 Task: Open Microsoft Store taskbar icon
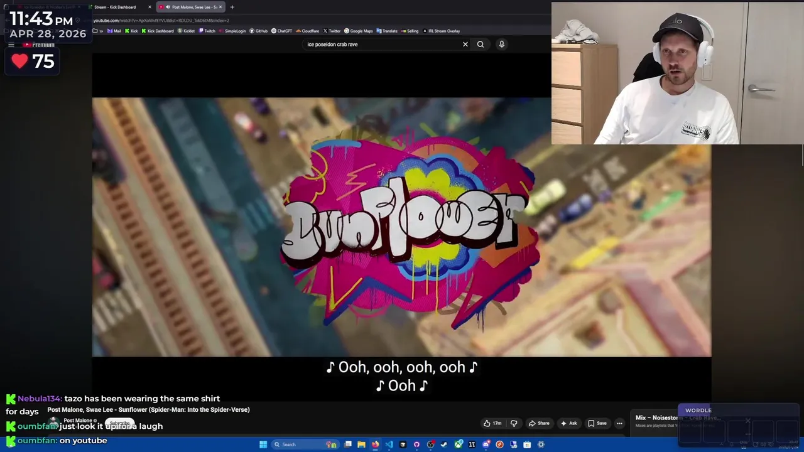click(527, 444)
